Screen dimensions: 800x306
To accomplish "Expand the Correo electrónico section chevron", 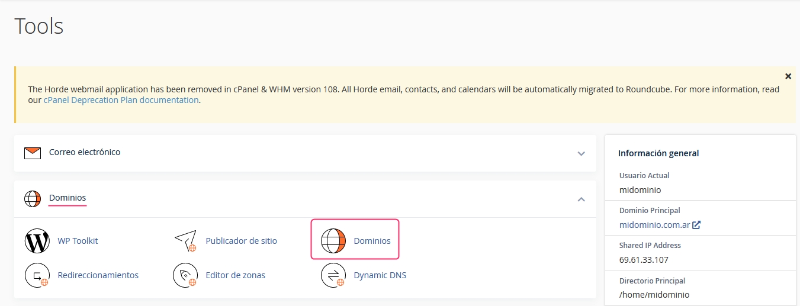I will (x=581, y=153).
